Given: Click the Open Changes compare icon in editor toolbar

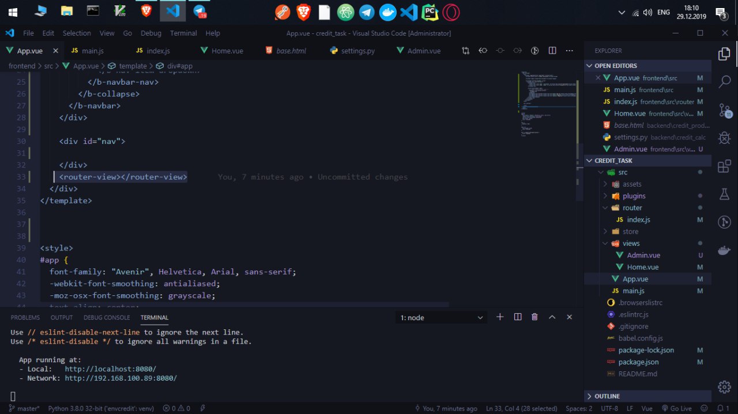Looking at the screenshot, I should pyautogui.click(x=465, y=51).
